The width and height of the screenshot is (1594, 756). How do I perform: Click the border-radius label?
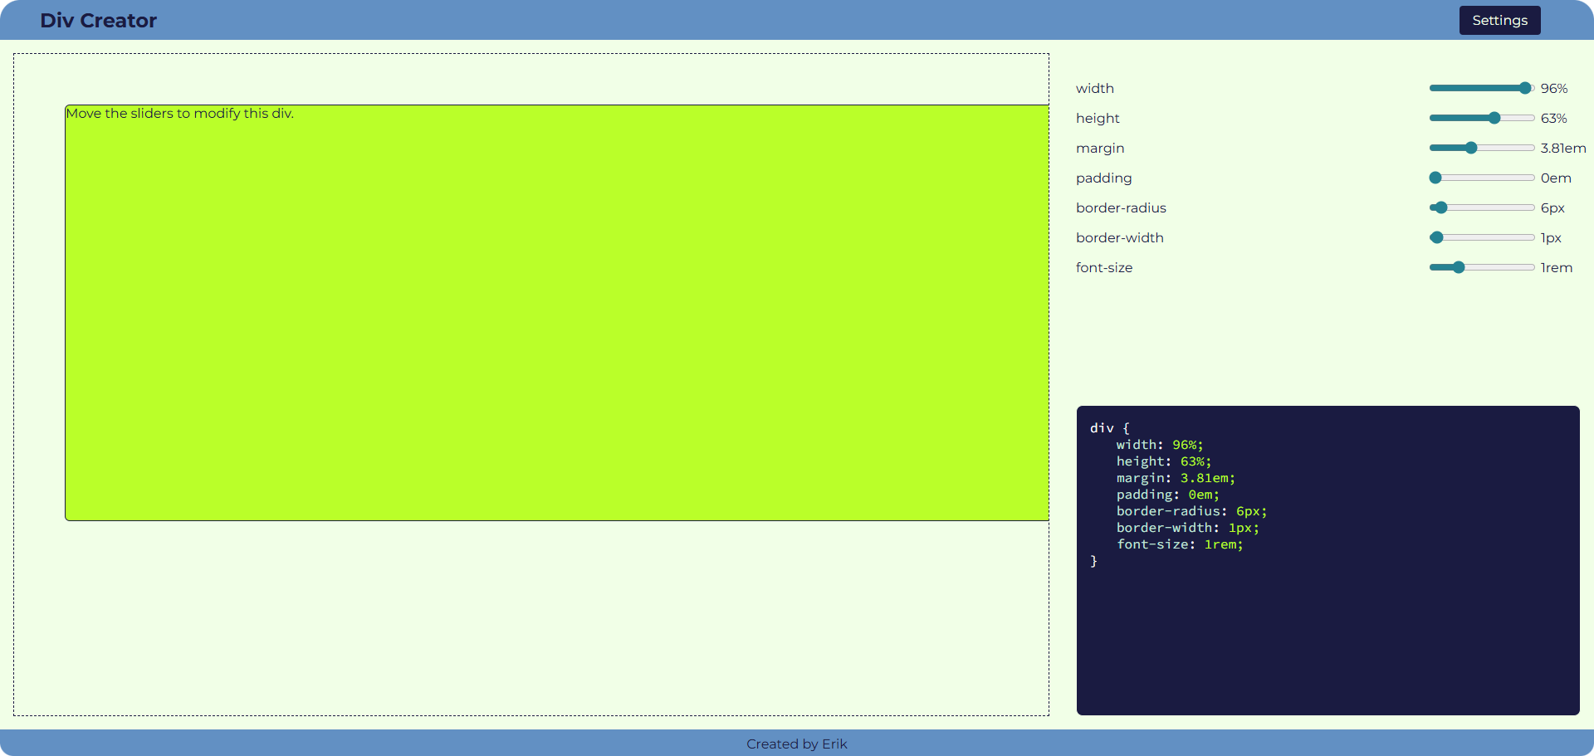pyautogui.click(x=1121, y=207)
